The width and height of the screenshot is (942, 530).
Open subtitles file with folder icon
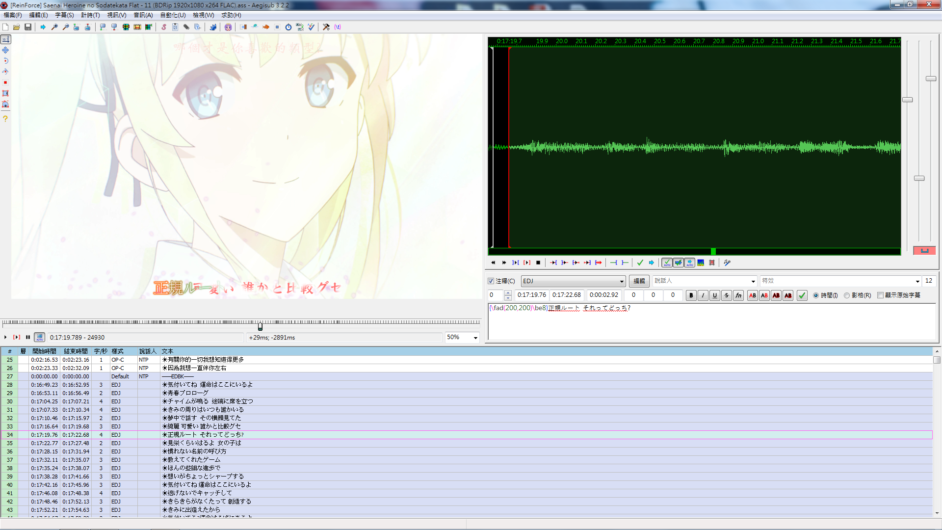click(17, 27)
